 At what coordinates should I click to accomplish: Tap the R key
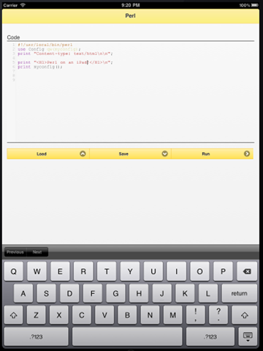(83, 271)
